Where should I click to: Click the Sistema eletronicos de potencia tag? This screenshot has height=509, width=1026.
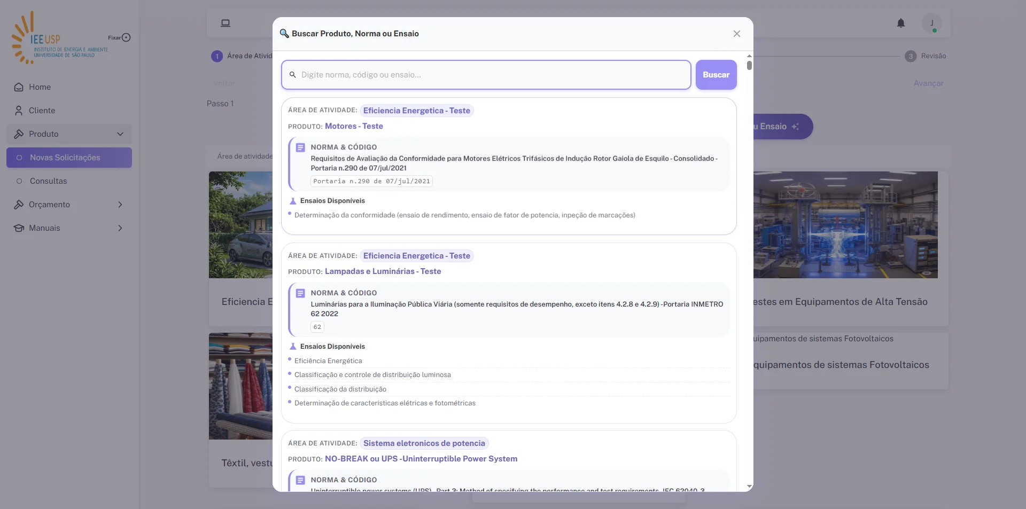(424, 443)
